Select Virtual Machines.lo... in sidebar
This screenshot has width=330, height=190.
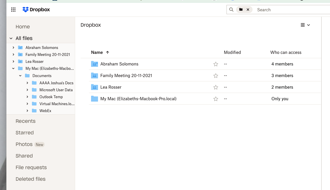point(57,104)
